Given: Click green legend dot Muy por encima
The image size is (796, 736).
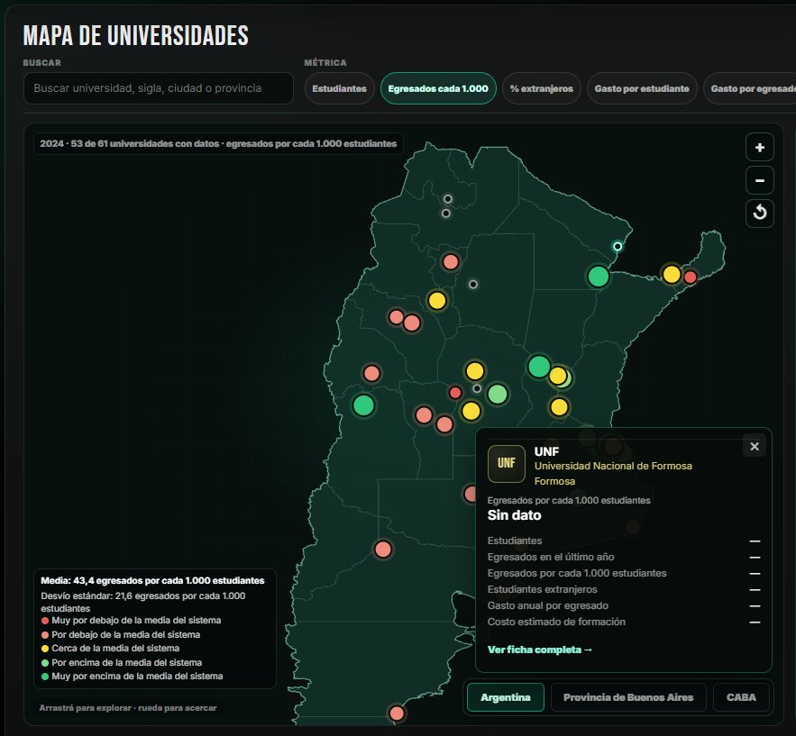Looking at the screenshot, I should click(x=45, y=677).
